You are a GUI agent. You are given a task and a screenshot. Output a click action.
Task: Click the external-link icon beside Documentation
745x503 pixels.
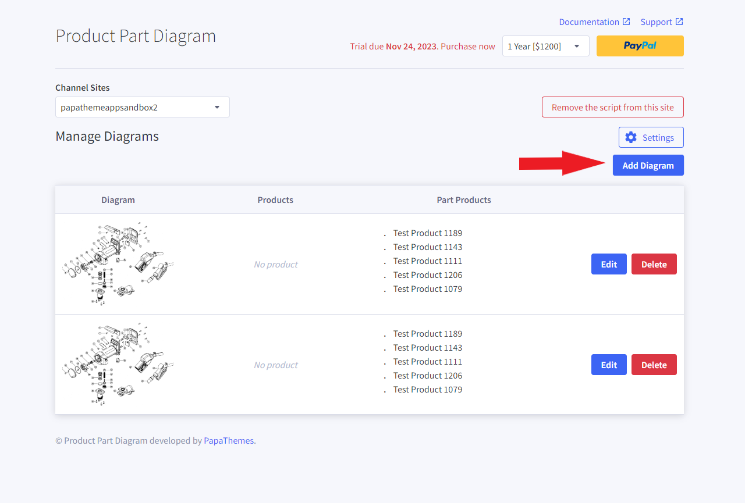point(627,21)
